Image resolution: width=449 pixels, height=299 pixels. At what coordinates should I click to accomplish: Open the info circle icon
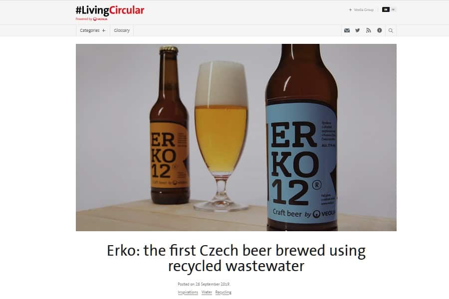[x=380, y=30]
